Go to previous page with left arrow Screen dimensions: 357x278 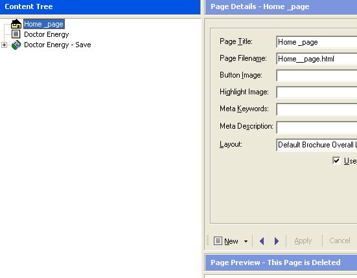(x=262, y=241)
